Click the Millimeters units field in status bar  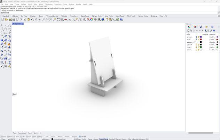point(46,139)
